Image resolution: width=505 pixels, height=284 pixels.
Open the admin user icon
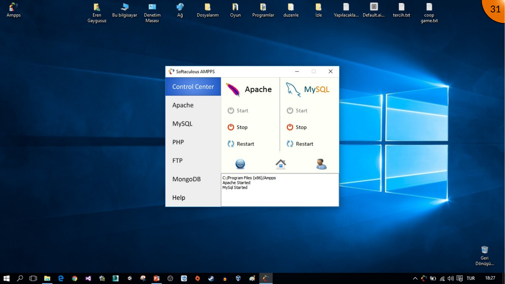click(321, 164)
